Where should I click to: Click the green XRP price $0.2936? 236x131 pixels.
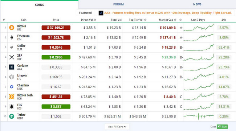tap(56, 57)
